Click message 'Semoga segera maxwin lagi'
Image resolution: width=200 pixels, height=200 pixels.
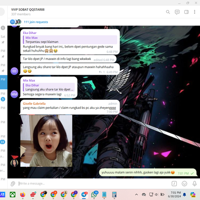[42, 94]
